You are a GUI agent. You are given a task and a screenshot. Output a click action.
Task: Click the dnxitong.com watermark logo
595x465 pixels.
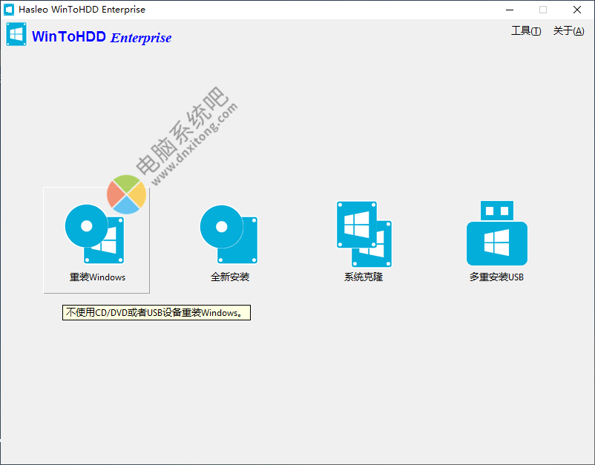126,194
